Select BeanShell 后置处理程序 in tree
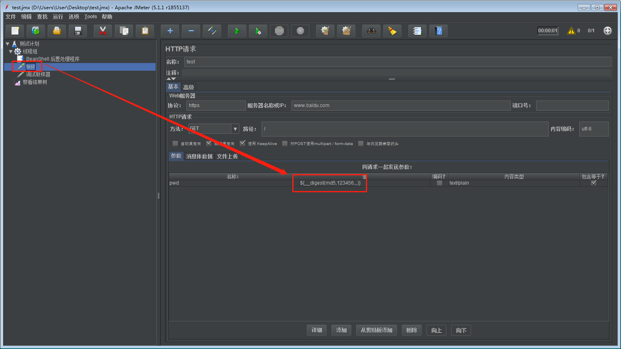Viewport: 621px width, 349px height. [x=53, y=59]
